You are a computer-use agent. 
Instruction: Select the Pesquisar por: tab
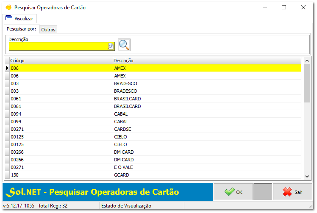pos(22,29)
